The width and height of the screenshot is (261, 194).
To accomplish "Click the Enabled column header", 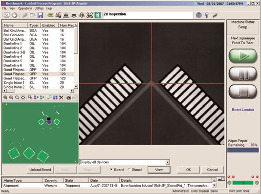I will point(49,25).
